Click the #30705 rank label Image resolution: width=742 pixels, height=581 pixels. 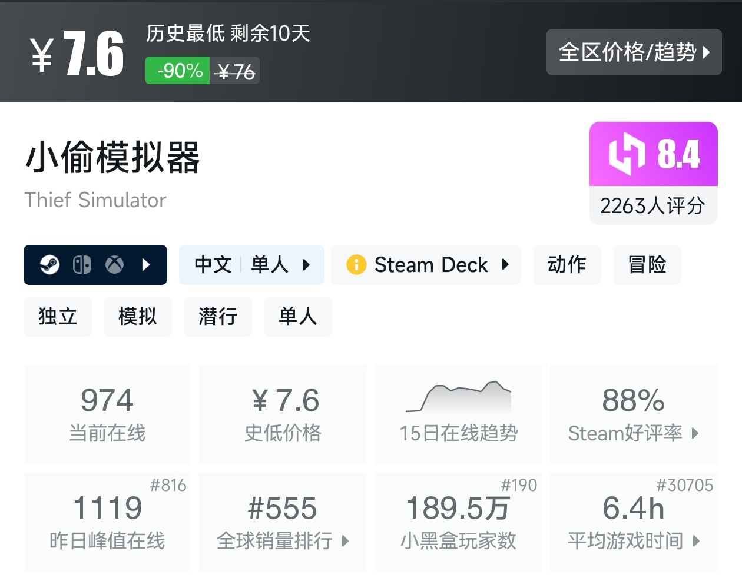(685, 485)
